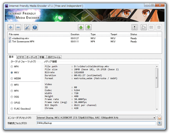Viewport: 170px width, 134px height.
Task: Click the media info scrollbar thumb
Action: 157,78
